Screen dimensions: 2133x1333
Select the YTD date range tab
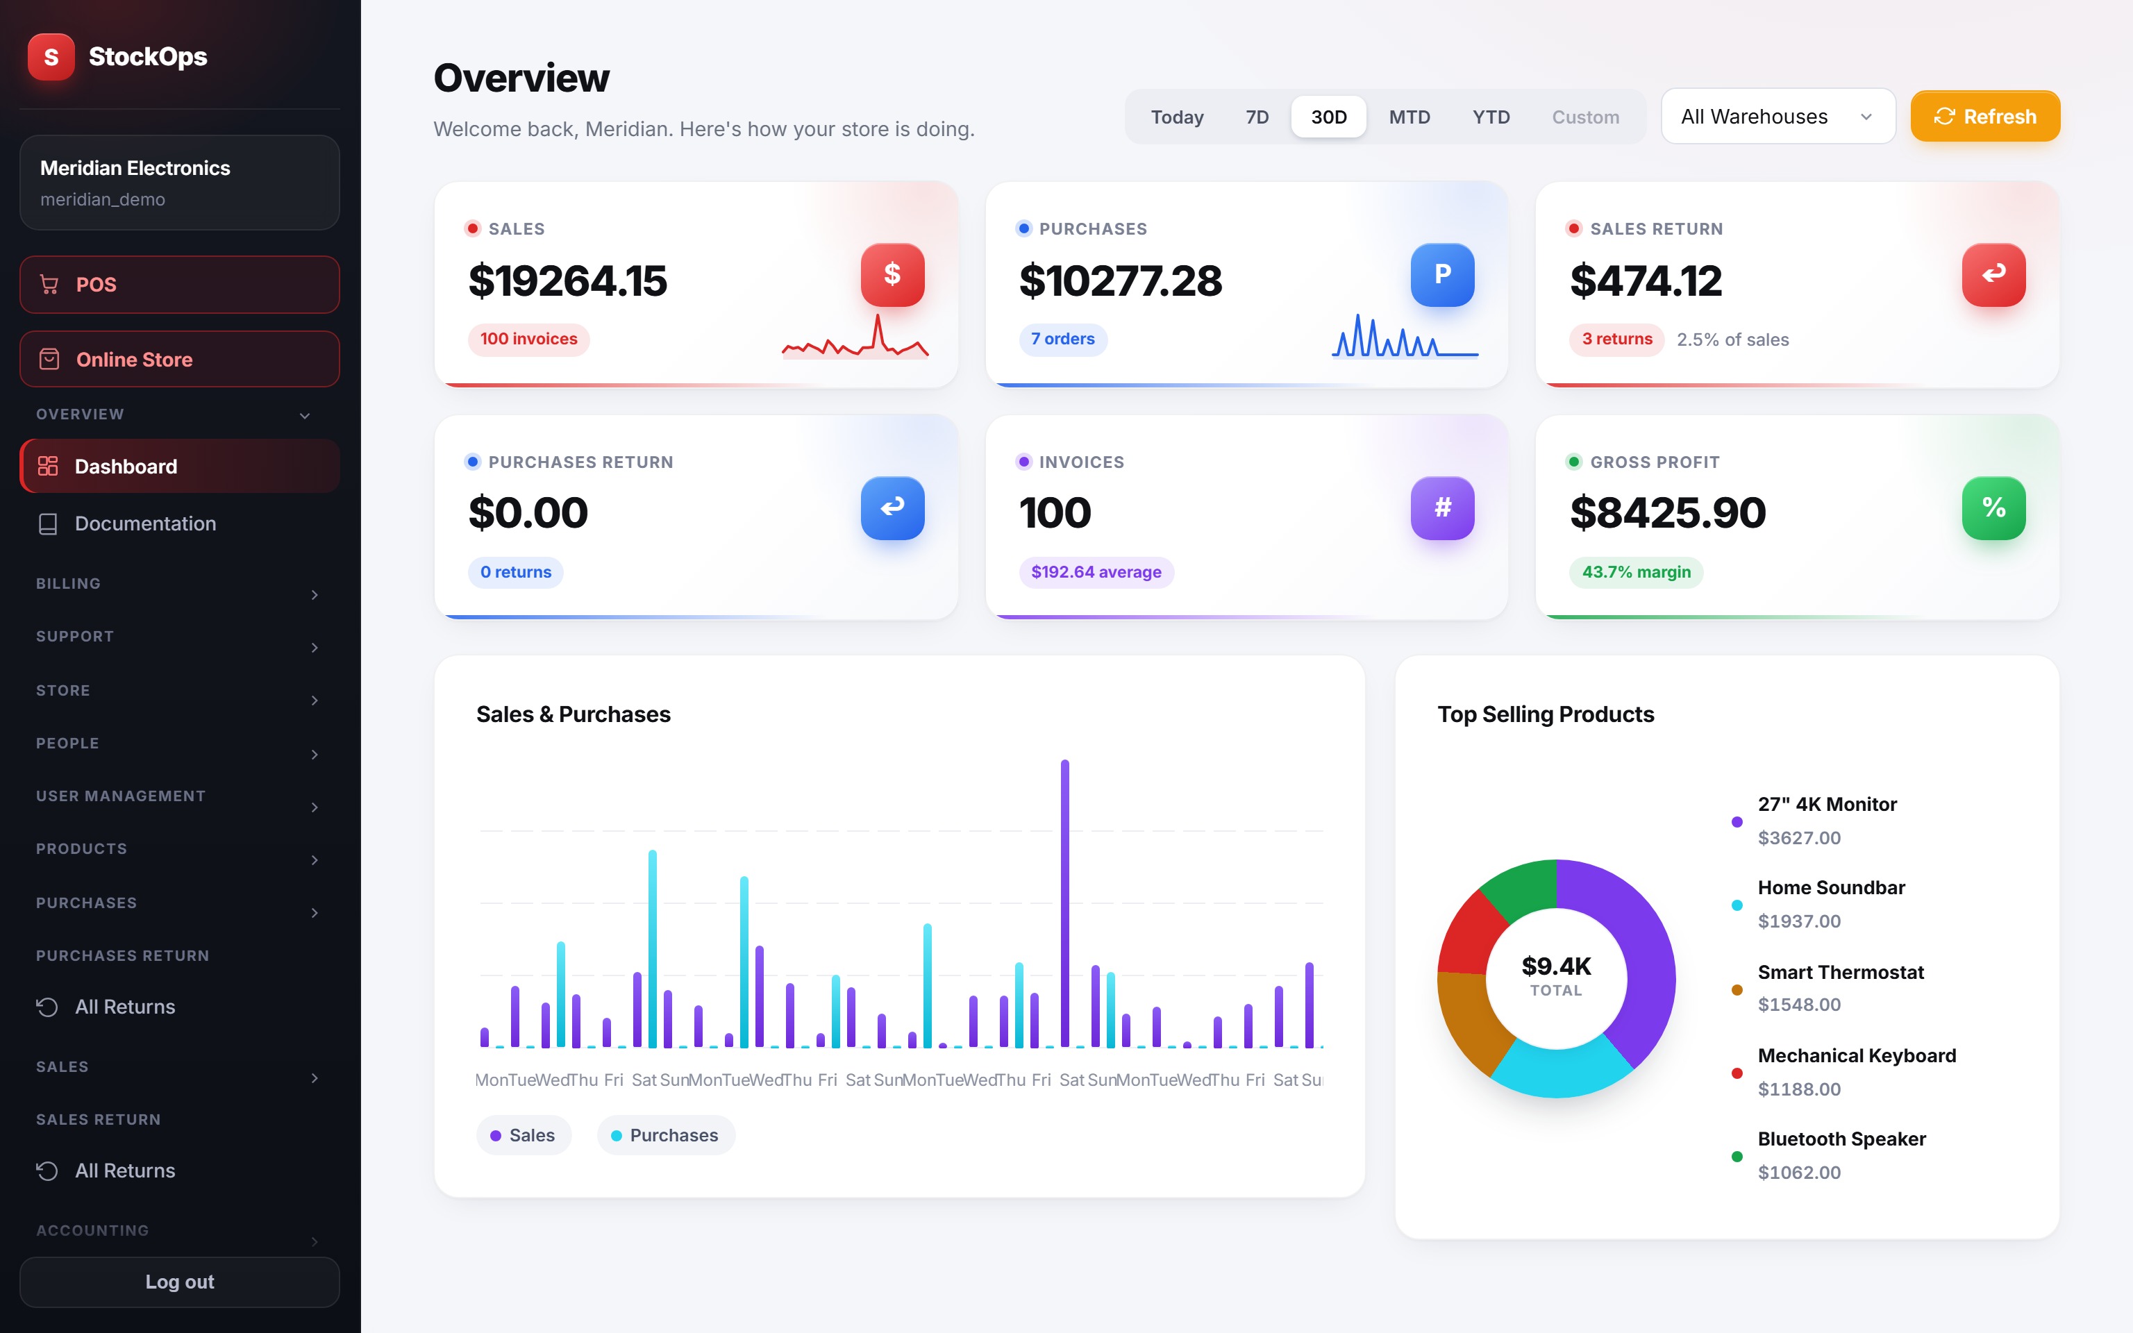(1491, 117)
